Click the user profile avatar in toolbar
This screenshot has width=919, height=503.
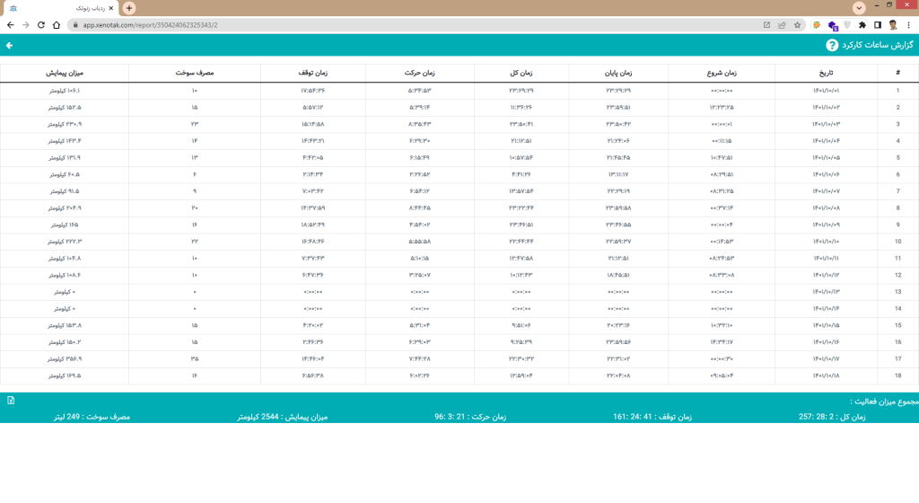[x=893, y=25]
